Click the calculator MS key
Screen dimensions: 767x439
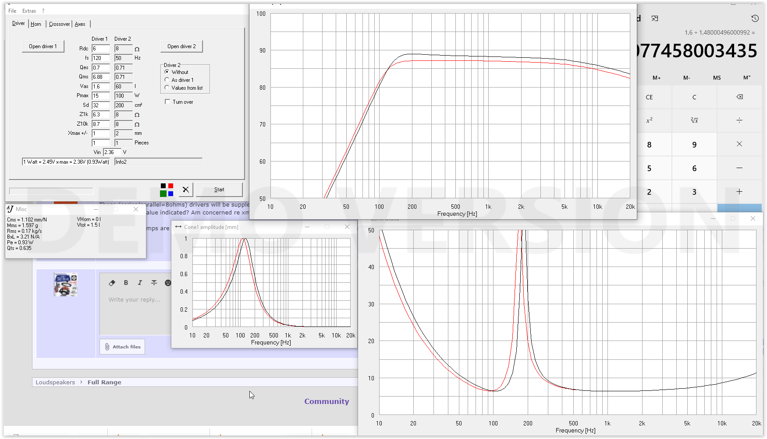pyautogui.click(x=717, y=77)
